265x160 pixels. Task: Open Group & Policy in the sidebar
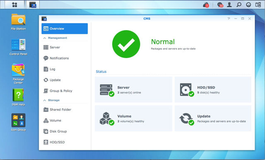click(65, 91)
